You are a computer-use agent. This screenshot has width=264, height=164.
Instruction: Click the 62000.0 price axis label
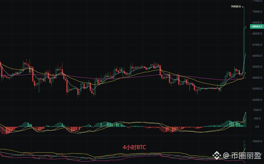pos(257,100)
